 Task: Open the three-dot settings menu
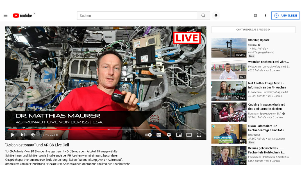(265, 16)
